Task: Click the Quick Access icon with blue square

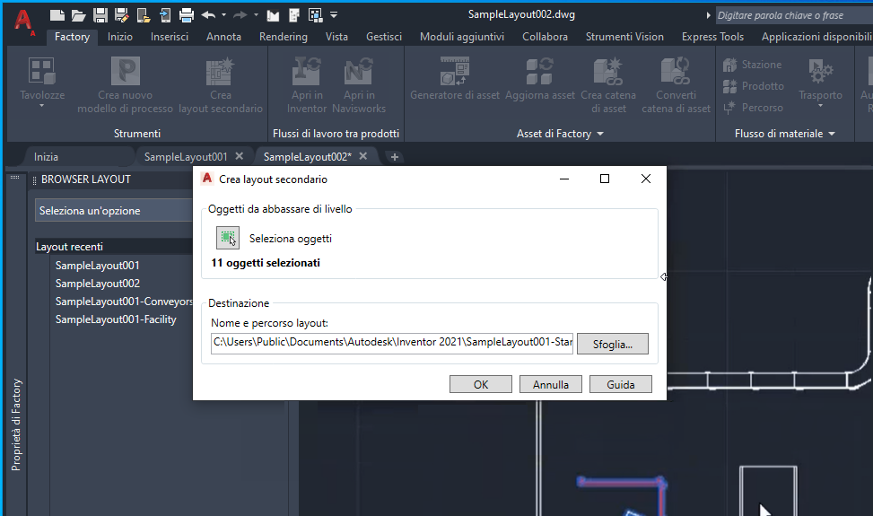Action: click(x=315, y=15)
